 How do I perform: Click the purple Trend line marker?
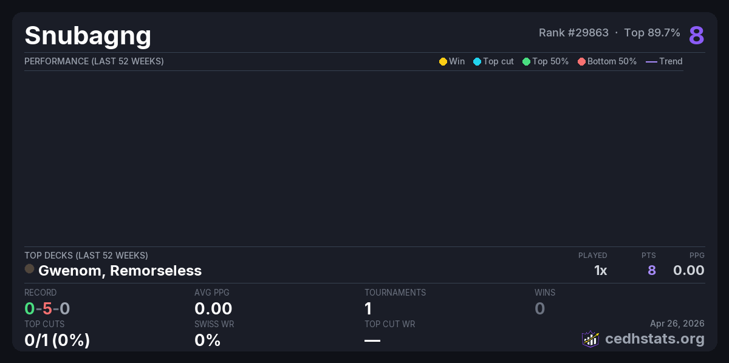(x=651, y=61)
